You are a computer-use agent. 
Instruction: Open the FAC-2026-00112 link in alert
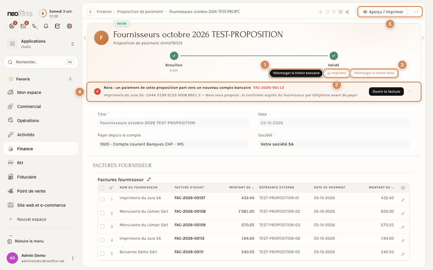(x=269, y=88)
